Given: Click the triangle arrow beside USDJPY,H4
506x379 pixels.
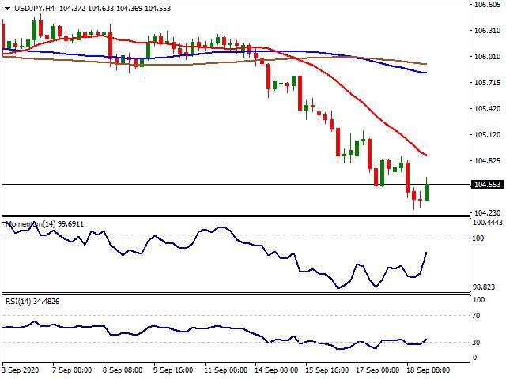Looking at the screenshot, I should coord(7,9).
